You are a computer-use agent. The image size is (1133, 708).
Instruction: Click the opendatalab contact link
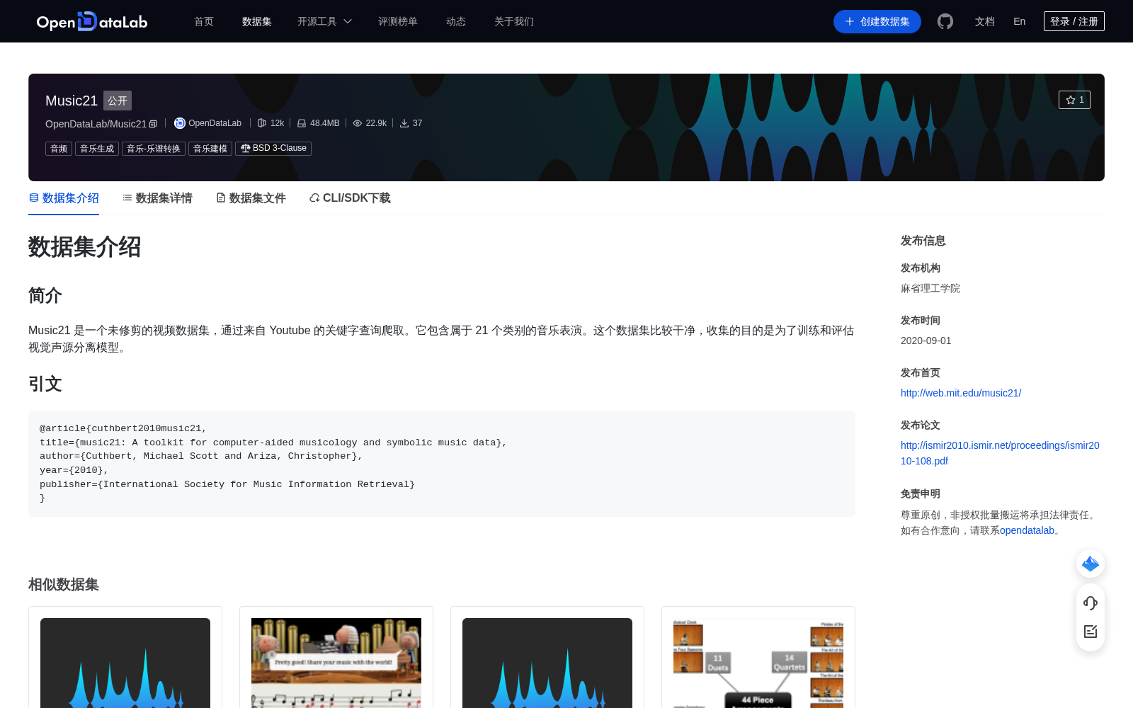tap(1027, 530)
